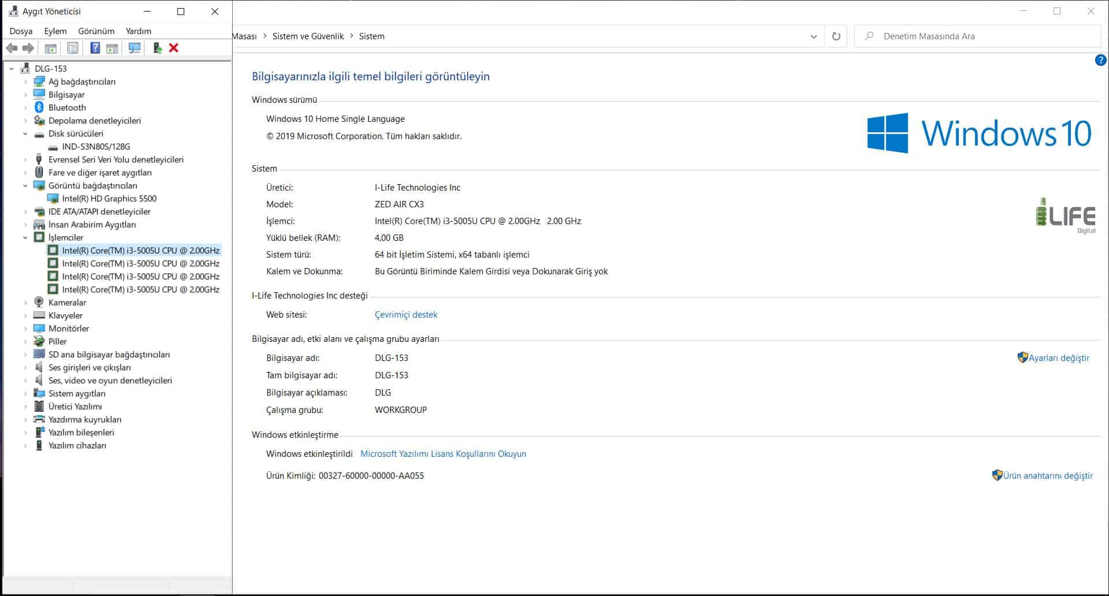The image size is (1109, 596).
Task: Click refresh button next to address bar
Action: [x=836, y=36]
